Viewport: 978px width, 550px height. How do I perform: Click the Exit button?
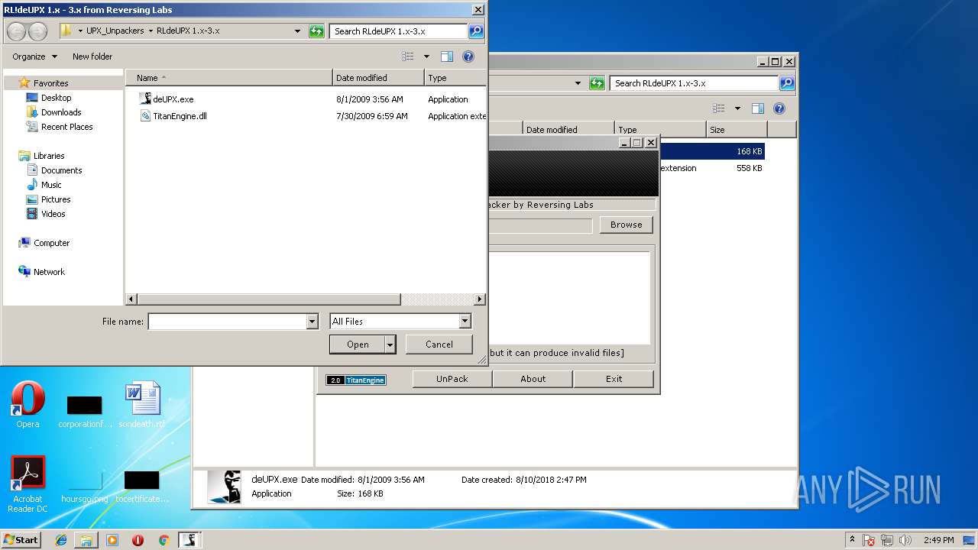click(614, 379)
